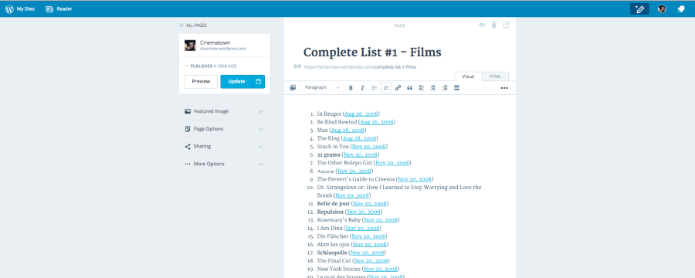Open the user profile avatar

(x=662, y=8)
